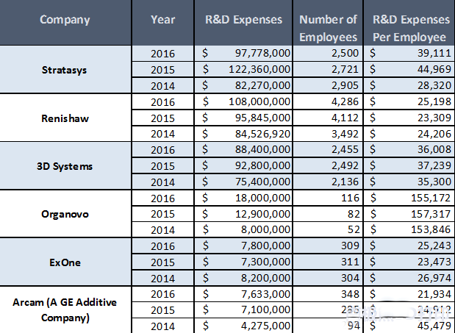This screenshot has height=333, width=455.
Task: Click the 25,243 per-employee cell
Action: (x=409, y=246)
